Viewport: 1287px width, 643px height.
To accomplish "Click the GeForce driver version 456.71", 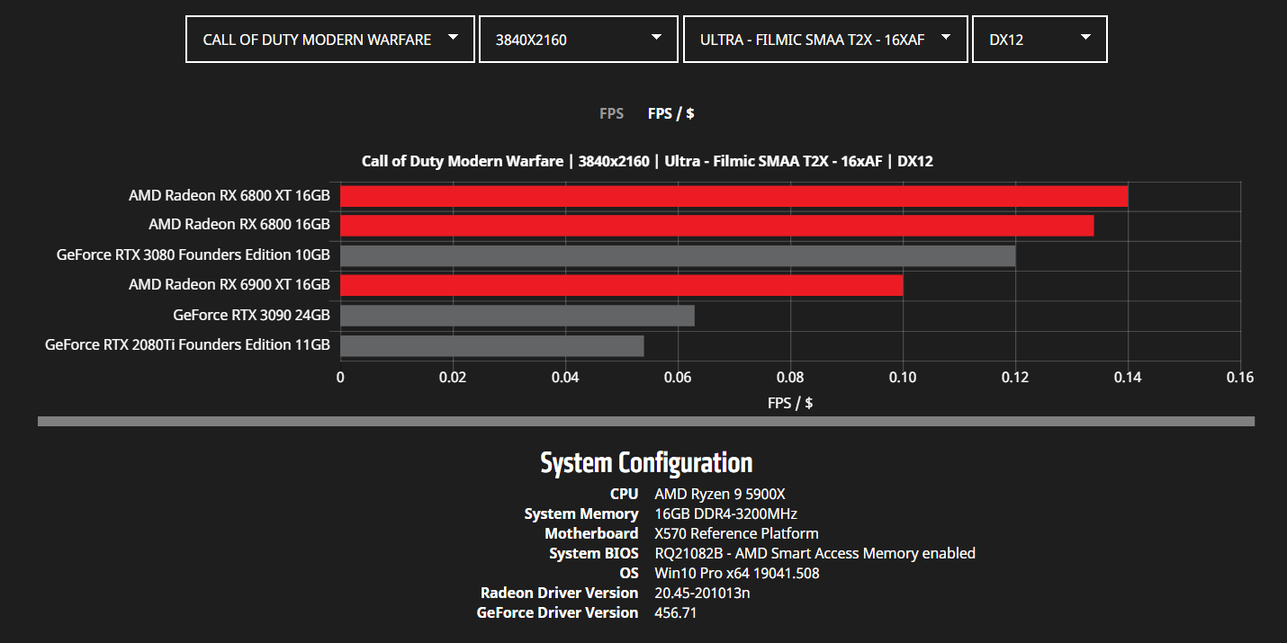I will tap(676, 612).
